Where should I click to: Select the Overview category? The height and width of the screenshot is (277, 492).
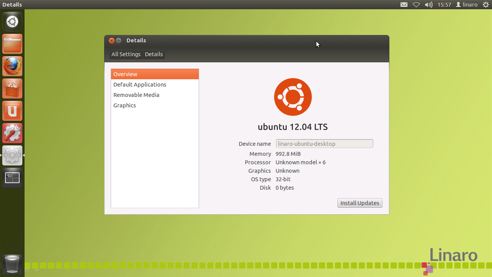coord(155,74)
